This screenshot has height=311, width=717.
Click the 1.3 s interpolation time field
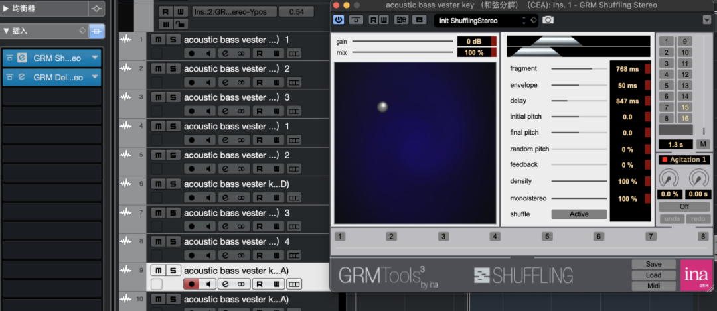click(x=675, y=145)
